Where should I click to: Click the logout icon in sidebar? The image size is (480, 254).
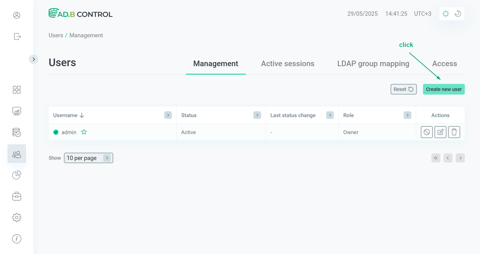(17, 37)
